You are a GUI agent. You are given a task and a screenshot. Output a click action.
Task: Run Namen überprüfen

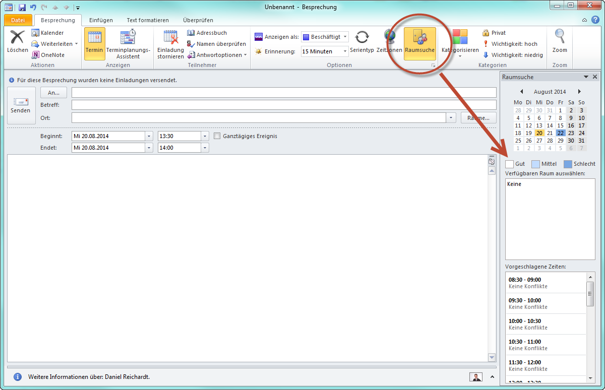pos(217,44)
